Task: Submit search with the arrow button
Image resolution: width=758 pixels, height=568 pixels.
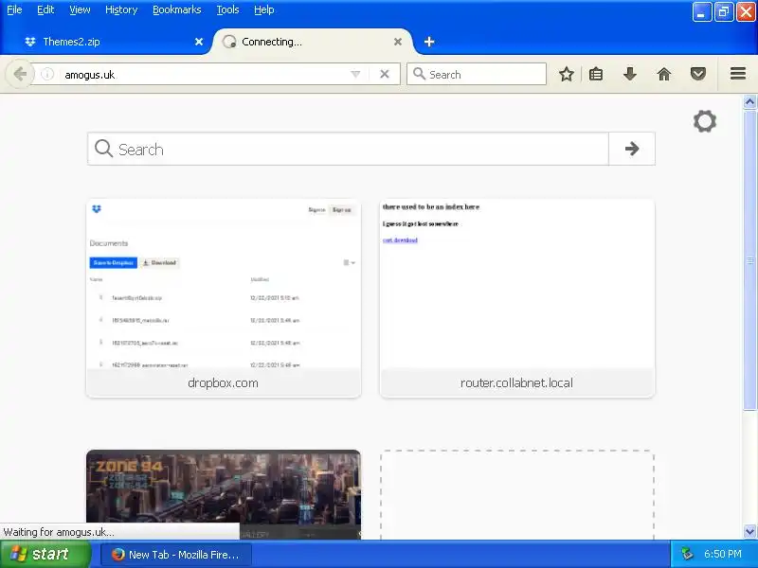Action: click(632, 149)
